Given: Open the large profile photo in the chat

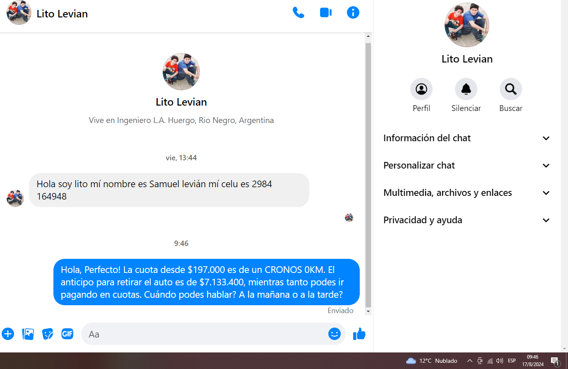Looking at the screenshot, I should (x=181, y=72).
